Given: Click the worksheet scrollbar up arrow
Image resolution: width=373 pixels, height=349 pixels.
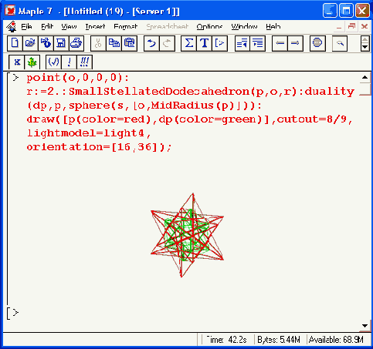Looking at the screenshot, I should click(365, 77).
